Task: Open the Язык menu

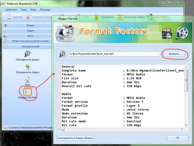Action: (33, 10)
